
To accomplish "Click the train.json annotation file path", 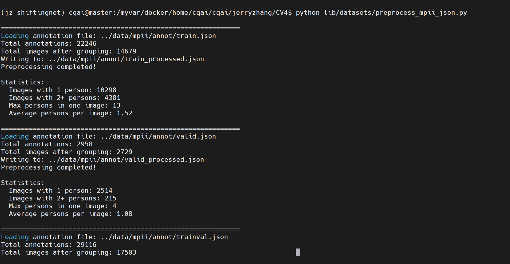I will pos(158,36).
